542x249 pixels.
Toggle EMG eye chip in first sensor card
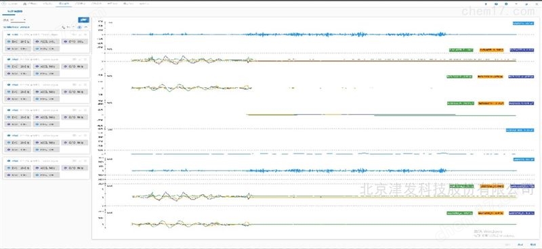tap(18, 41)
